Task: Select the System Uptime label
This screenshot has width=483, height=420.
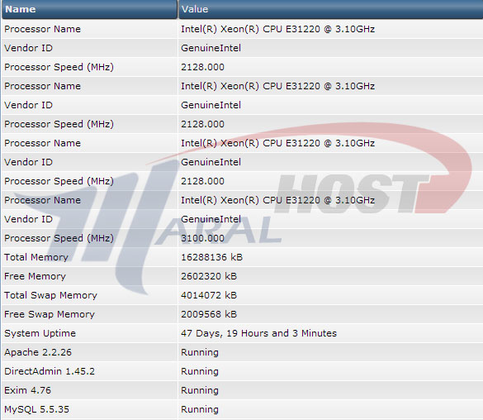Action: coord(40,333)
